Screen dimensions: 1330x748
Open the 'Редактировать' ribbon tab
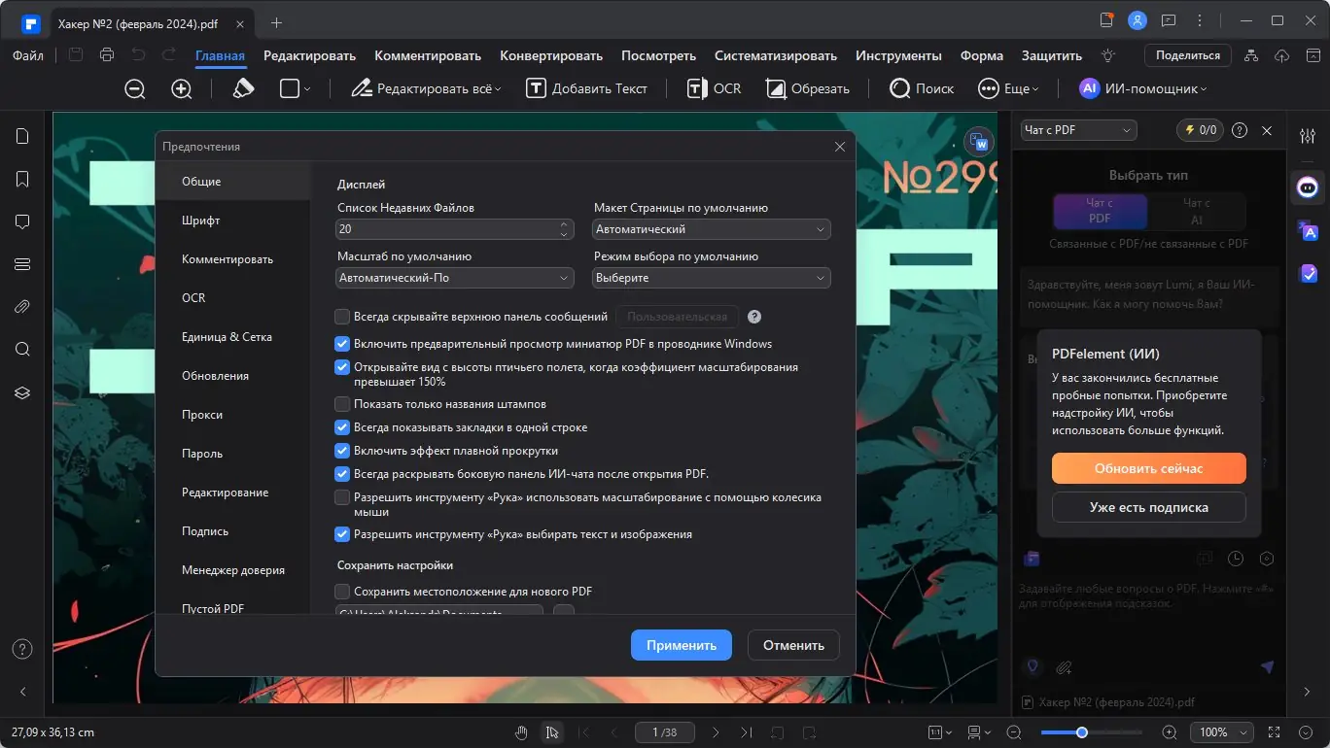click(x=309, y=55)
